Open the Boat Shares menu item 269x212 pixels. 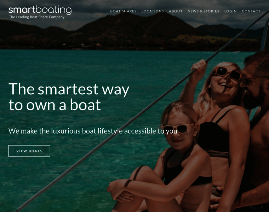tap(123, 11)
